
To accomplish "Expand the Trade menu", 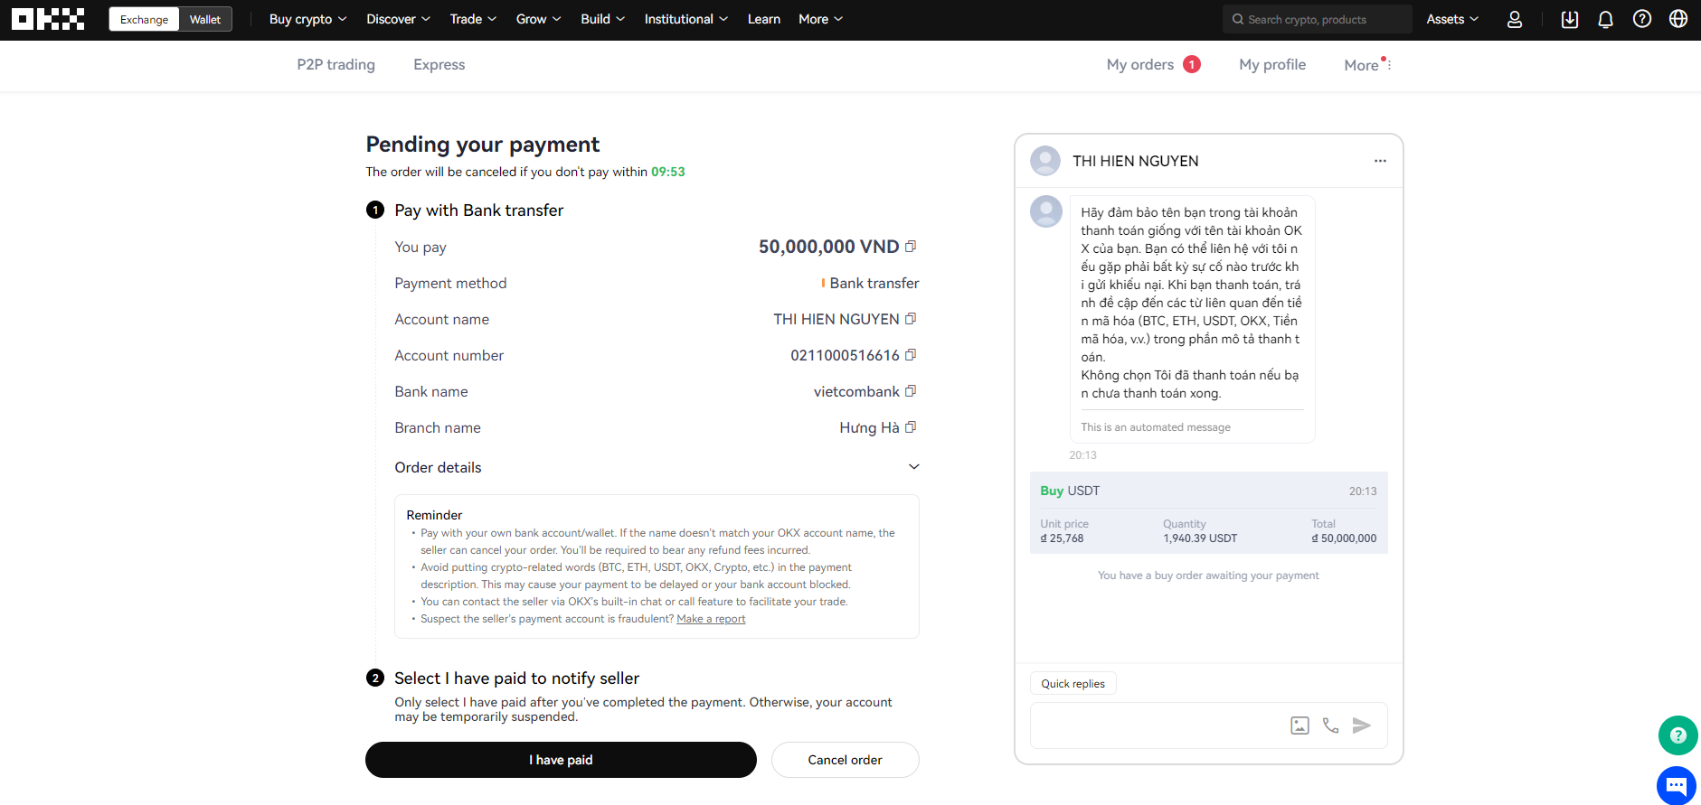I will (x=473, y=19).
